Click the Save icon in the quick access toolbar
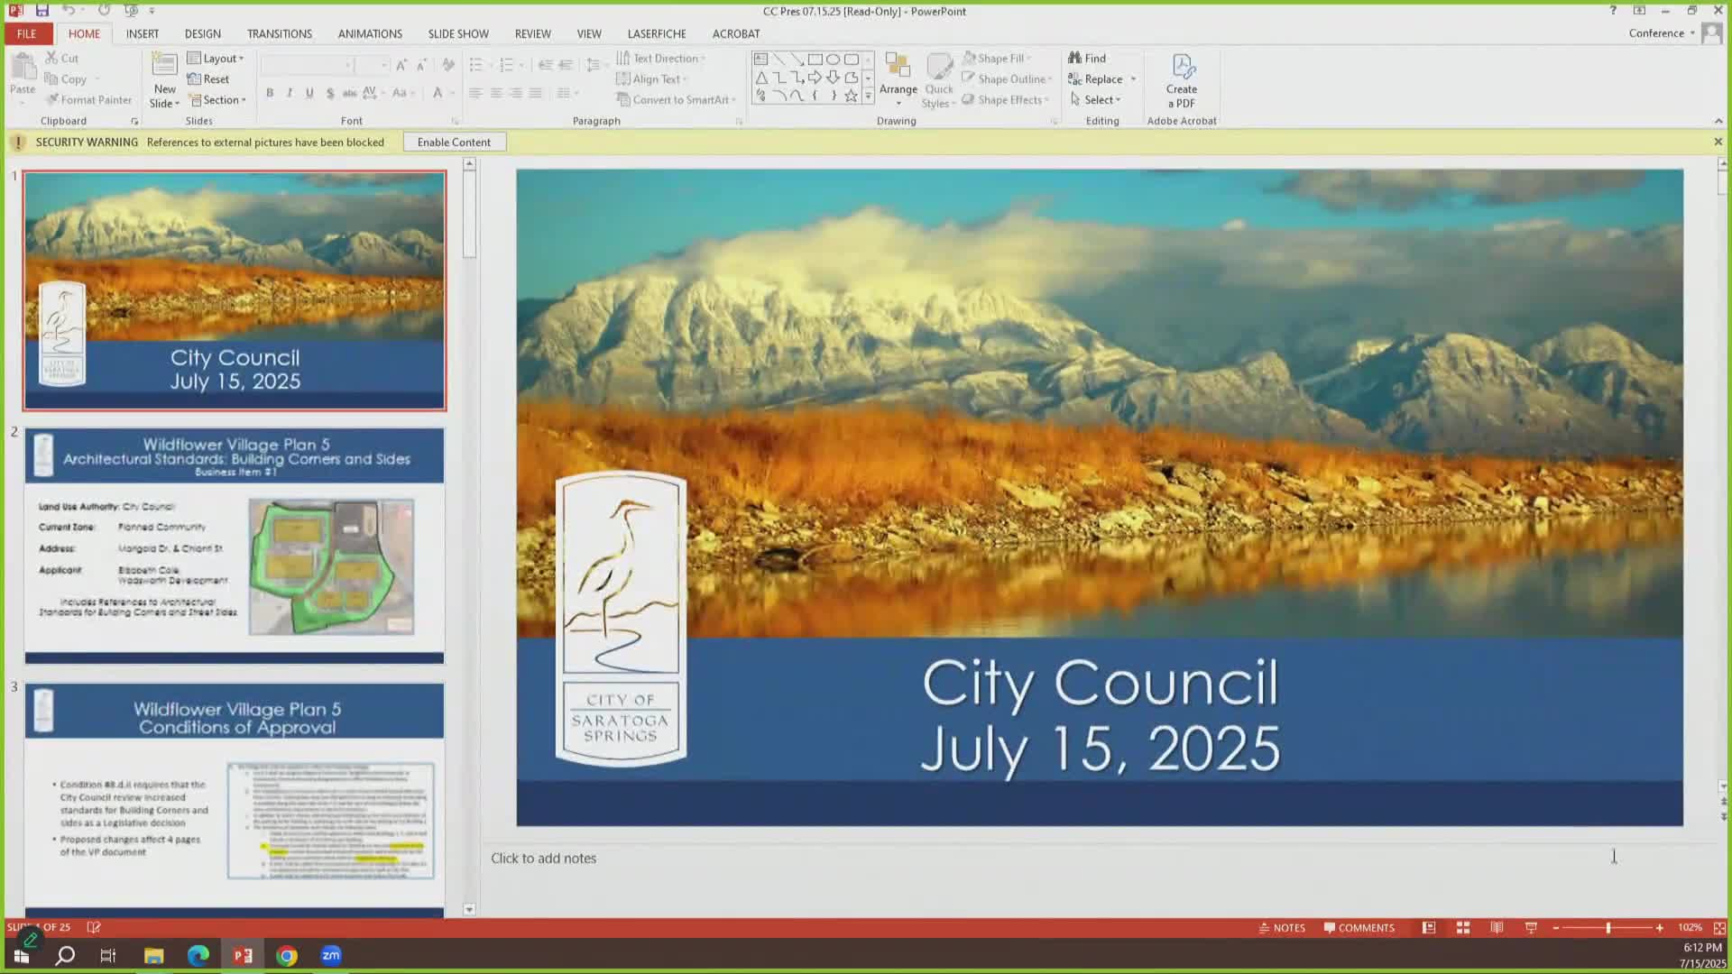1732x974 pixels. [42, 11]
